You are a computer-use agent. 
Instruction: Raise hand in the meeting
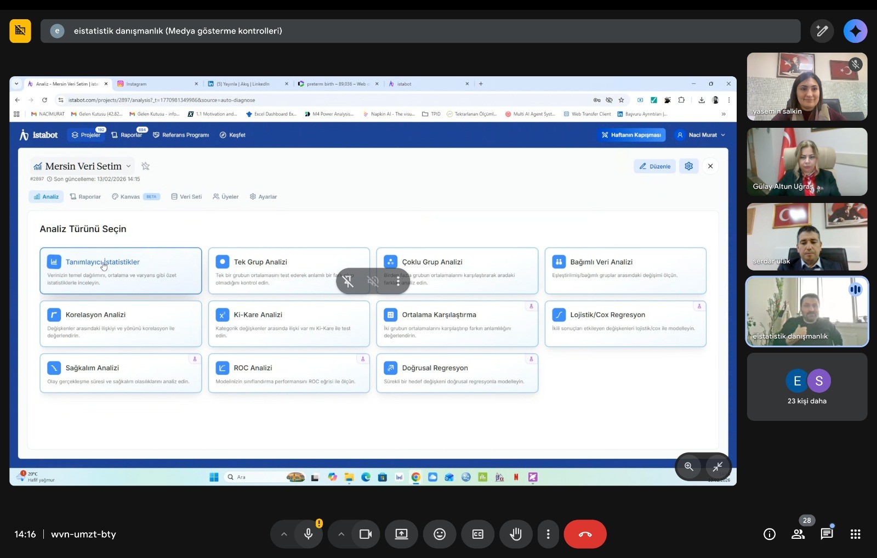coord(515,534)
